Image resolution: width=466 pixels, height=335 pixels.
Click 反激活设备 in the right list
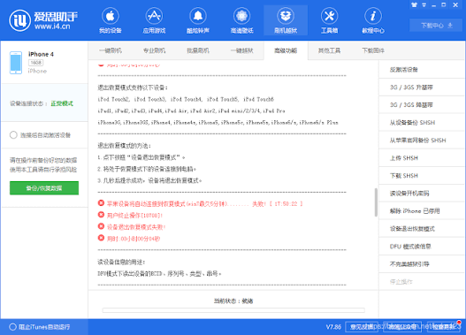click(x=422, y=70)
